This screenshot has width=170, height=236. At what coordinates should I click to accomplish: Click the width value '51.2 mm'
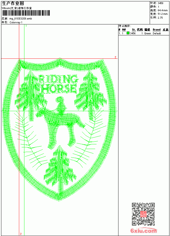(x=163, y=14)
